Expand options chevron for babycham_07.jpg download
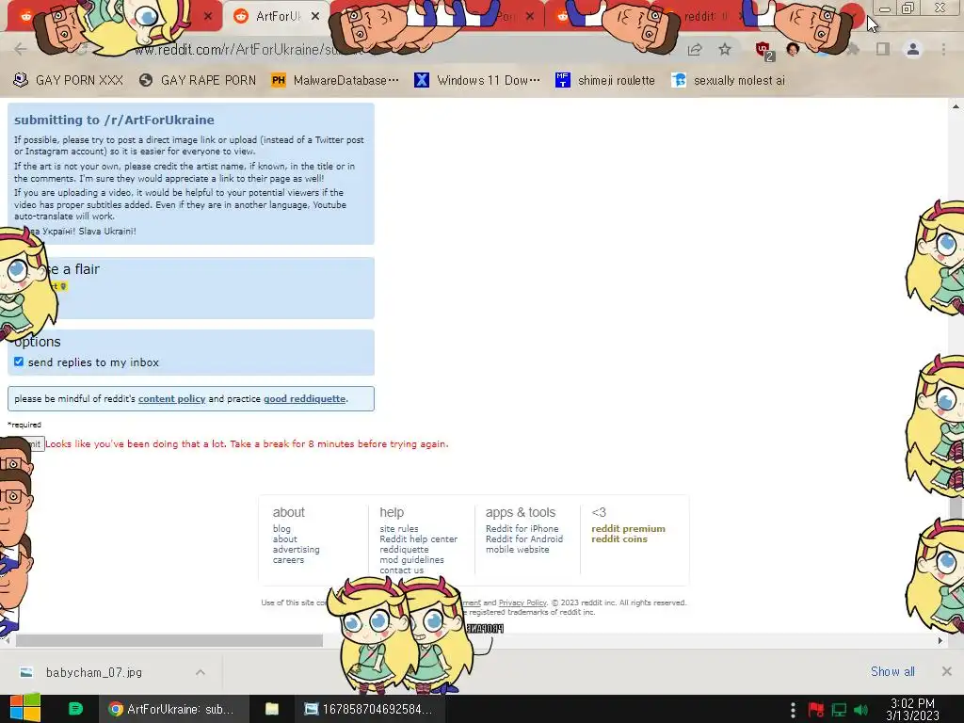Image resolution: width=964 pixels, height=723 pixels. tap(201, 672)
